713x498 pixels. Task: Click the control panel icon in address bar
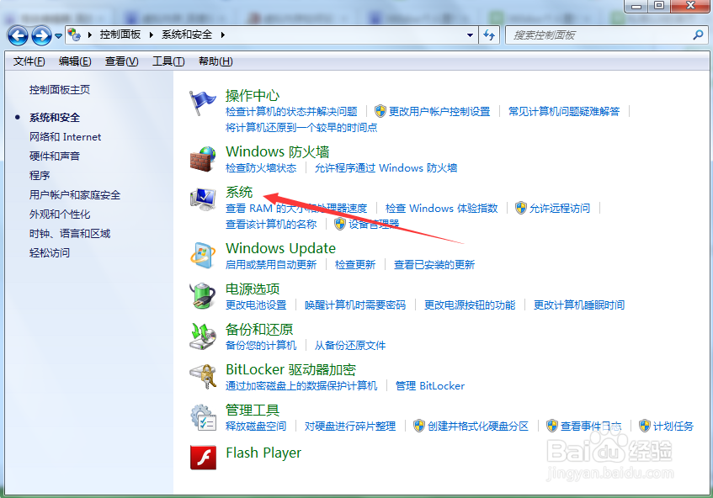(74, 34)
